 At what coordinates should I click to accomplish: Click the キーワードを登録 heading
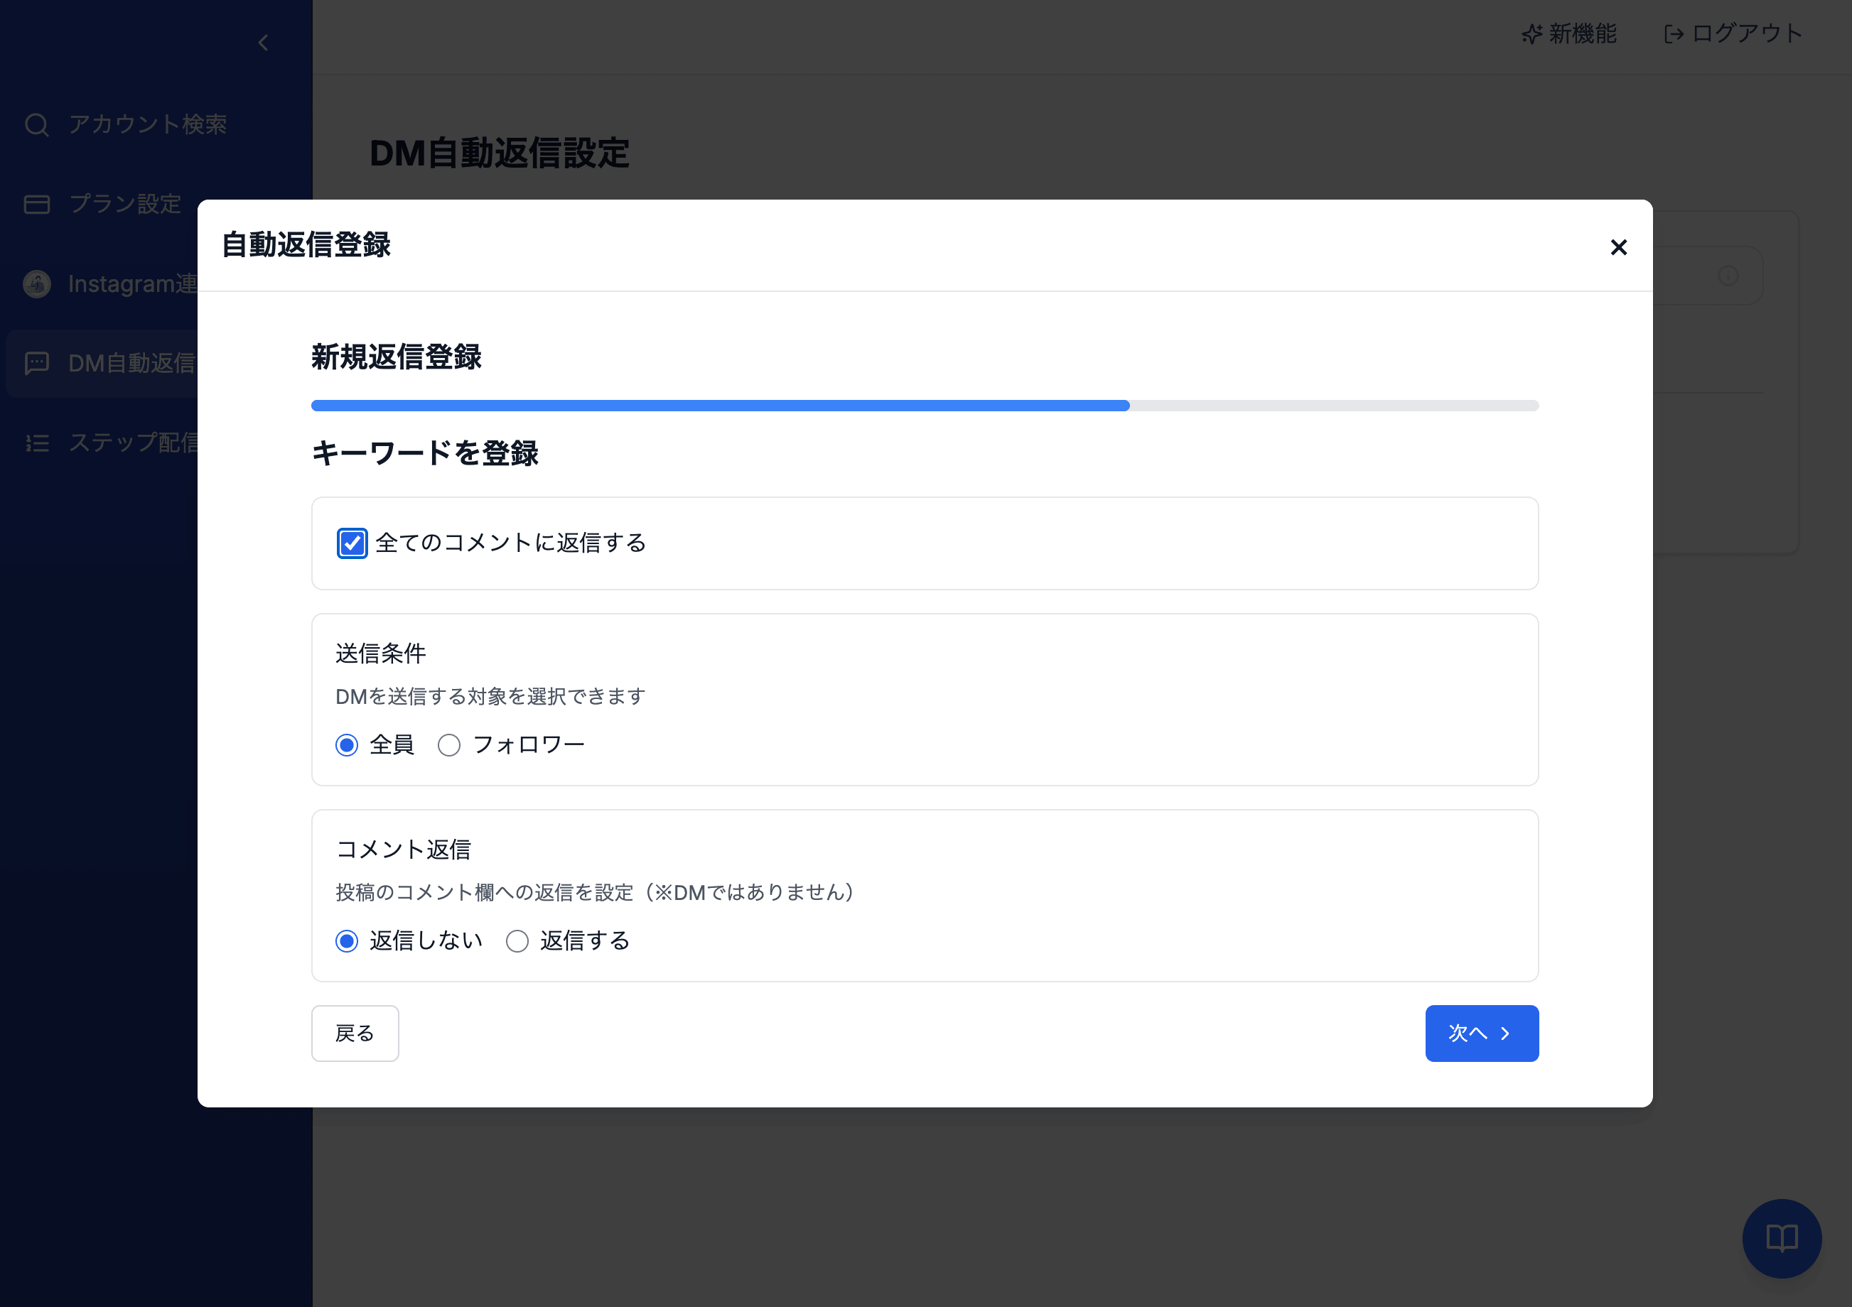click(x=425, y=453)
